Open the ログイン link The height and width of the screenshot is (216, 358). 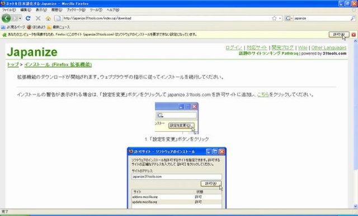click(234, 47)
